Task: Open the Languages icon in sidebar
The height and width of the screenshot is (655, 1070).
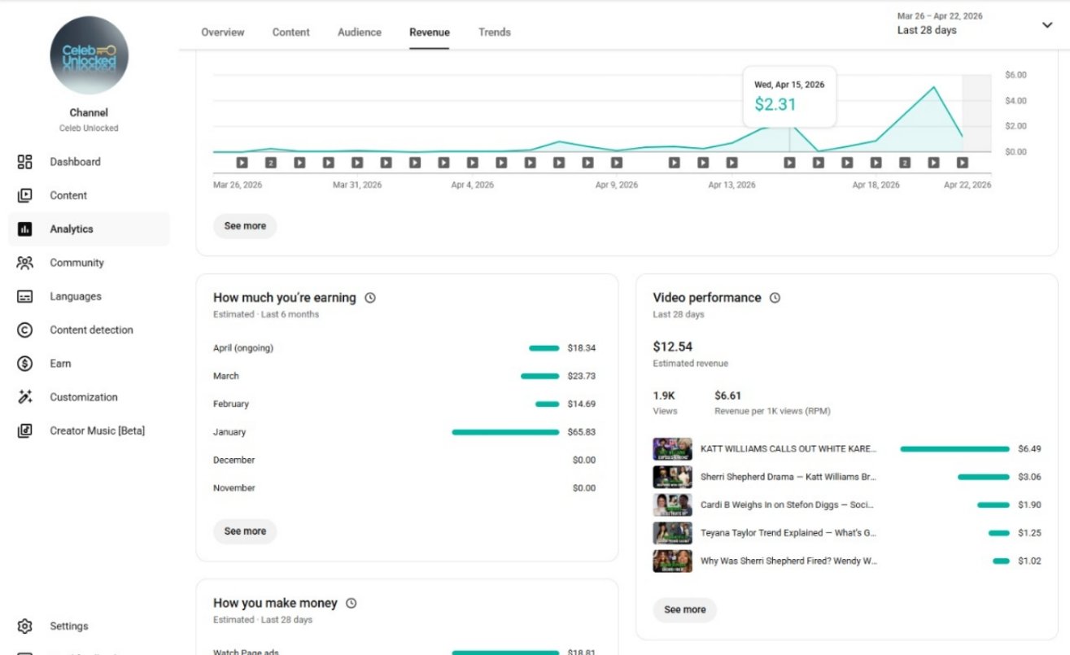Action: coord(24,297)
